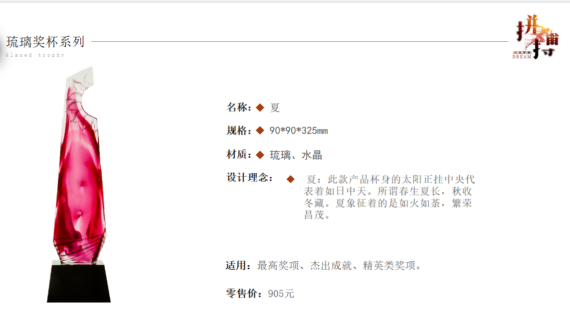Click the horizontal title divider line
Screen dimensions: 570x324
300,41
